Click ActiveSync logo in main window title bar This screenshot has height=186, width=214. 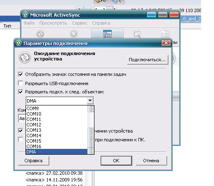[25, 15]
